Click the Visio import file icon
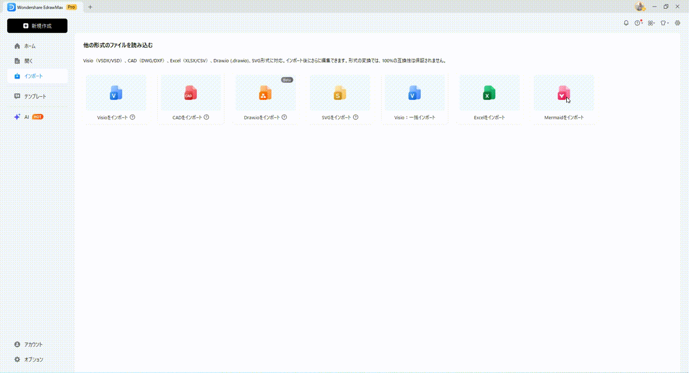 click(x=116, y=93)
